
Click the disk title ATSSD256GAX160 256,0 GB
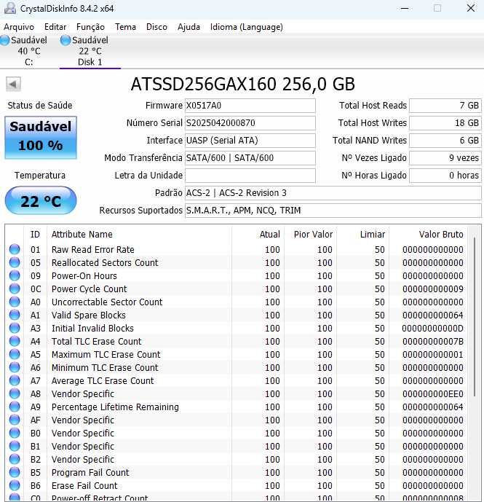243,85
